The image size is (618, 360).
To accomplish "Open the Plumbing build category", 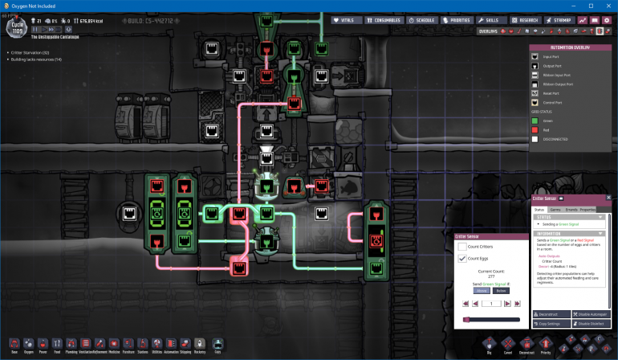I will pyautogui.click(x=71, y=344).
